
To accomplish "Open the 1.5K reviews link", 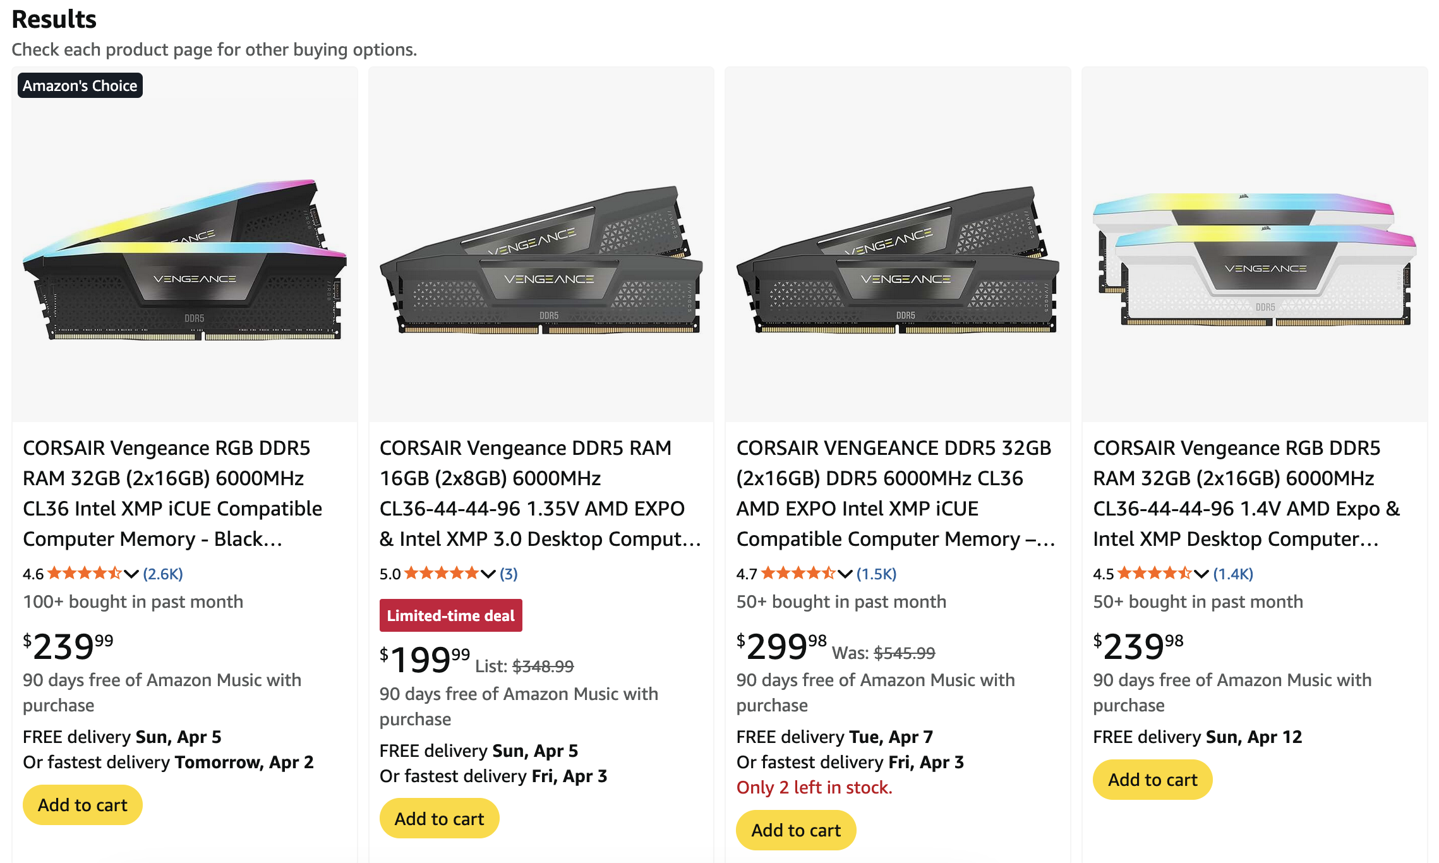I will [876, 574].
